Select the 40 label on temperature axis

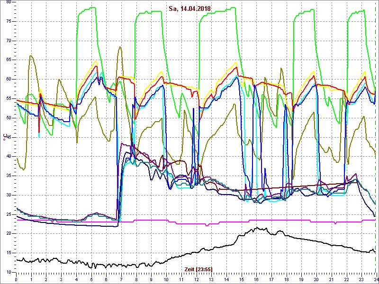[x=8, y=156]
